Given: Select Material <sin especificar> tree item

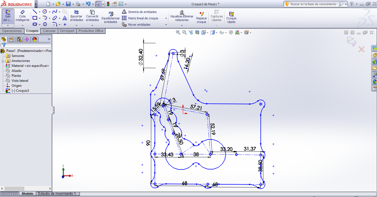Looking at the screenshot, I should [27, 66].
